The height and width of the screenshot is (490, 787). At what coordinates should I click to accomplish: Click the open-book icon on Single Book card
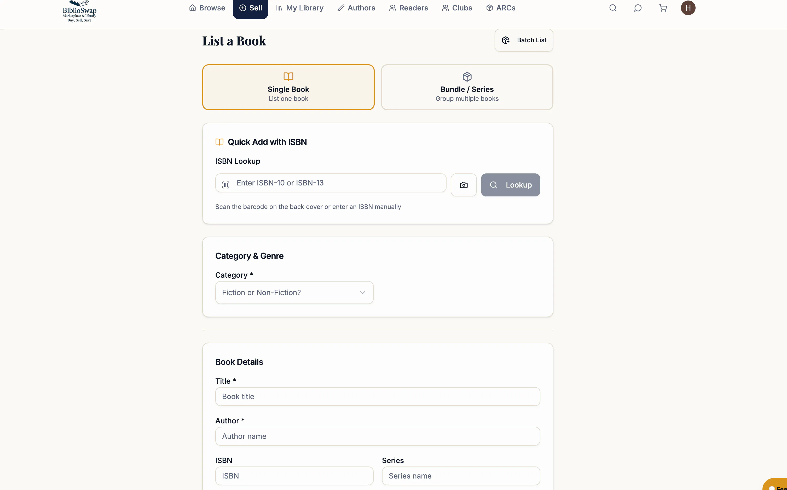(x=288, y=77)
